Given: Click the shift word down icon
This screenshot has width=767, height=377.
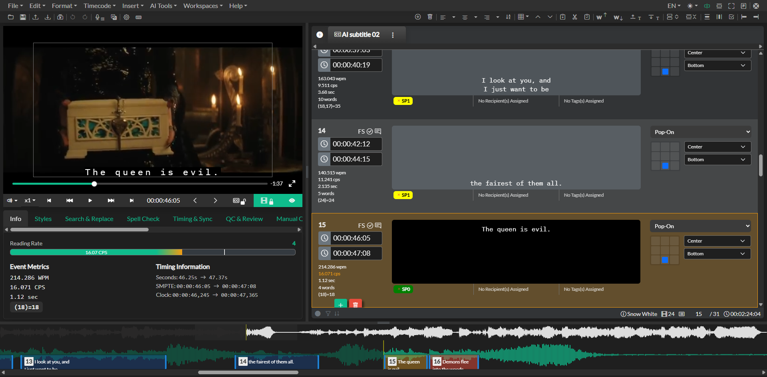Looking at the screenshot, I should click(618, 17).
